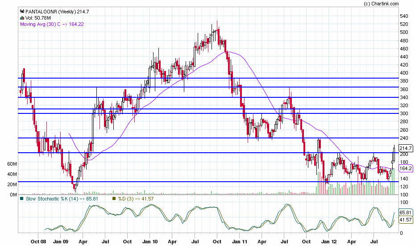
Task: Select the PANTALOONR (Weekly) 214.7 title
Action: (x=57, y=12)
